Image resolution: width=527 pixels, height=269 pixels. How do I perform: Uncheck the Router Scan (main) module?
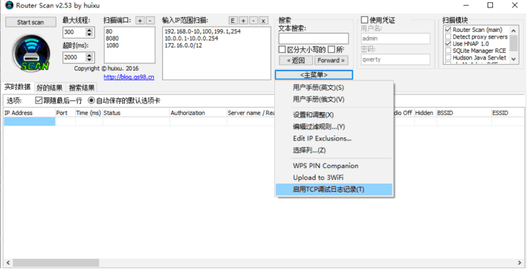[448, 30]
